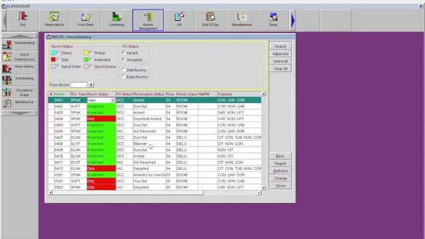Click the gray left arrow on toolbar

pyautogui.click(x=5, y=21)
